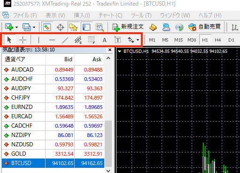The width and height of the screenshot is (240, 173).
Task: Open the 表示 (V) menu
Action: point(55,15)
